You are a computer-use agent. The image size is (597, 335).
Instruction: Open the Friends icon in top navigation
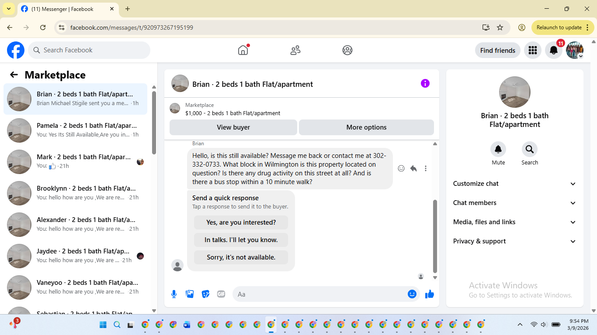(295, 50)
